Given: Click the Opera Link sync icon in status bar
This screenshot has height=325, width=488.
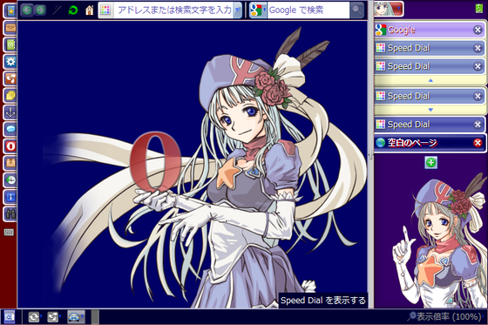Looking at the screenshot, I should [x=33, y=317].
